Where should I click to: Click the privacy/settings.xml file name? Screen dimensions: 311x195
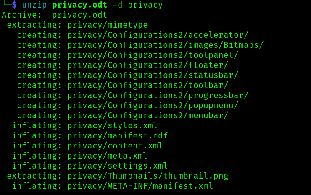117,166
